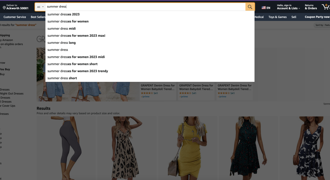Open the All departments search dropdown

[40, 7]
